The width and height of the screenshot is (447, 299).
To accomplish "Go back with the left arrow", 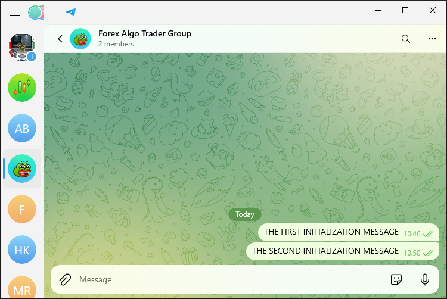I will point(60,39).
